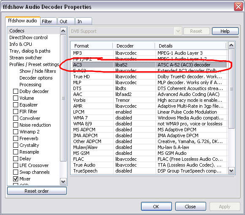This screenshot has height=215, width=245.
Task: Change LPCM enabled setting
Action: [x=134, y=112]
